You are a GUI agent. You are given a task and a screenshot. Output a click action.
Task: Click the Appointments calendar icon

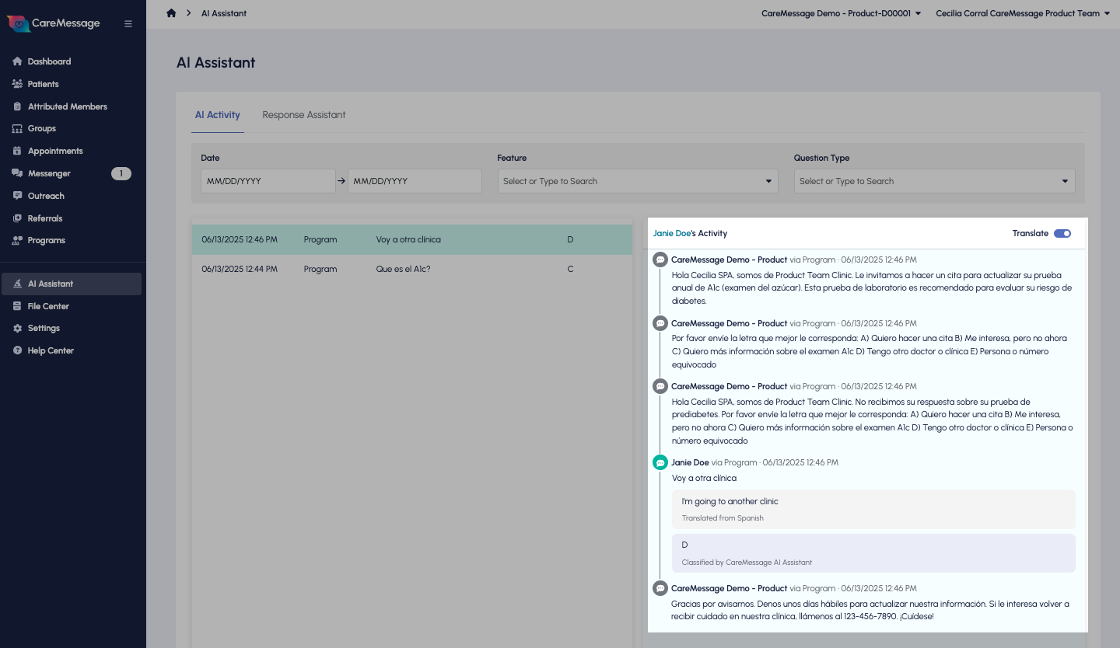tap(17, 151)
